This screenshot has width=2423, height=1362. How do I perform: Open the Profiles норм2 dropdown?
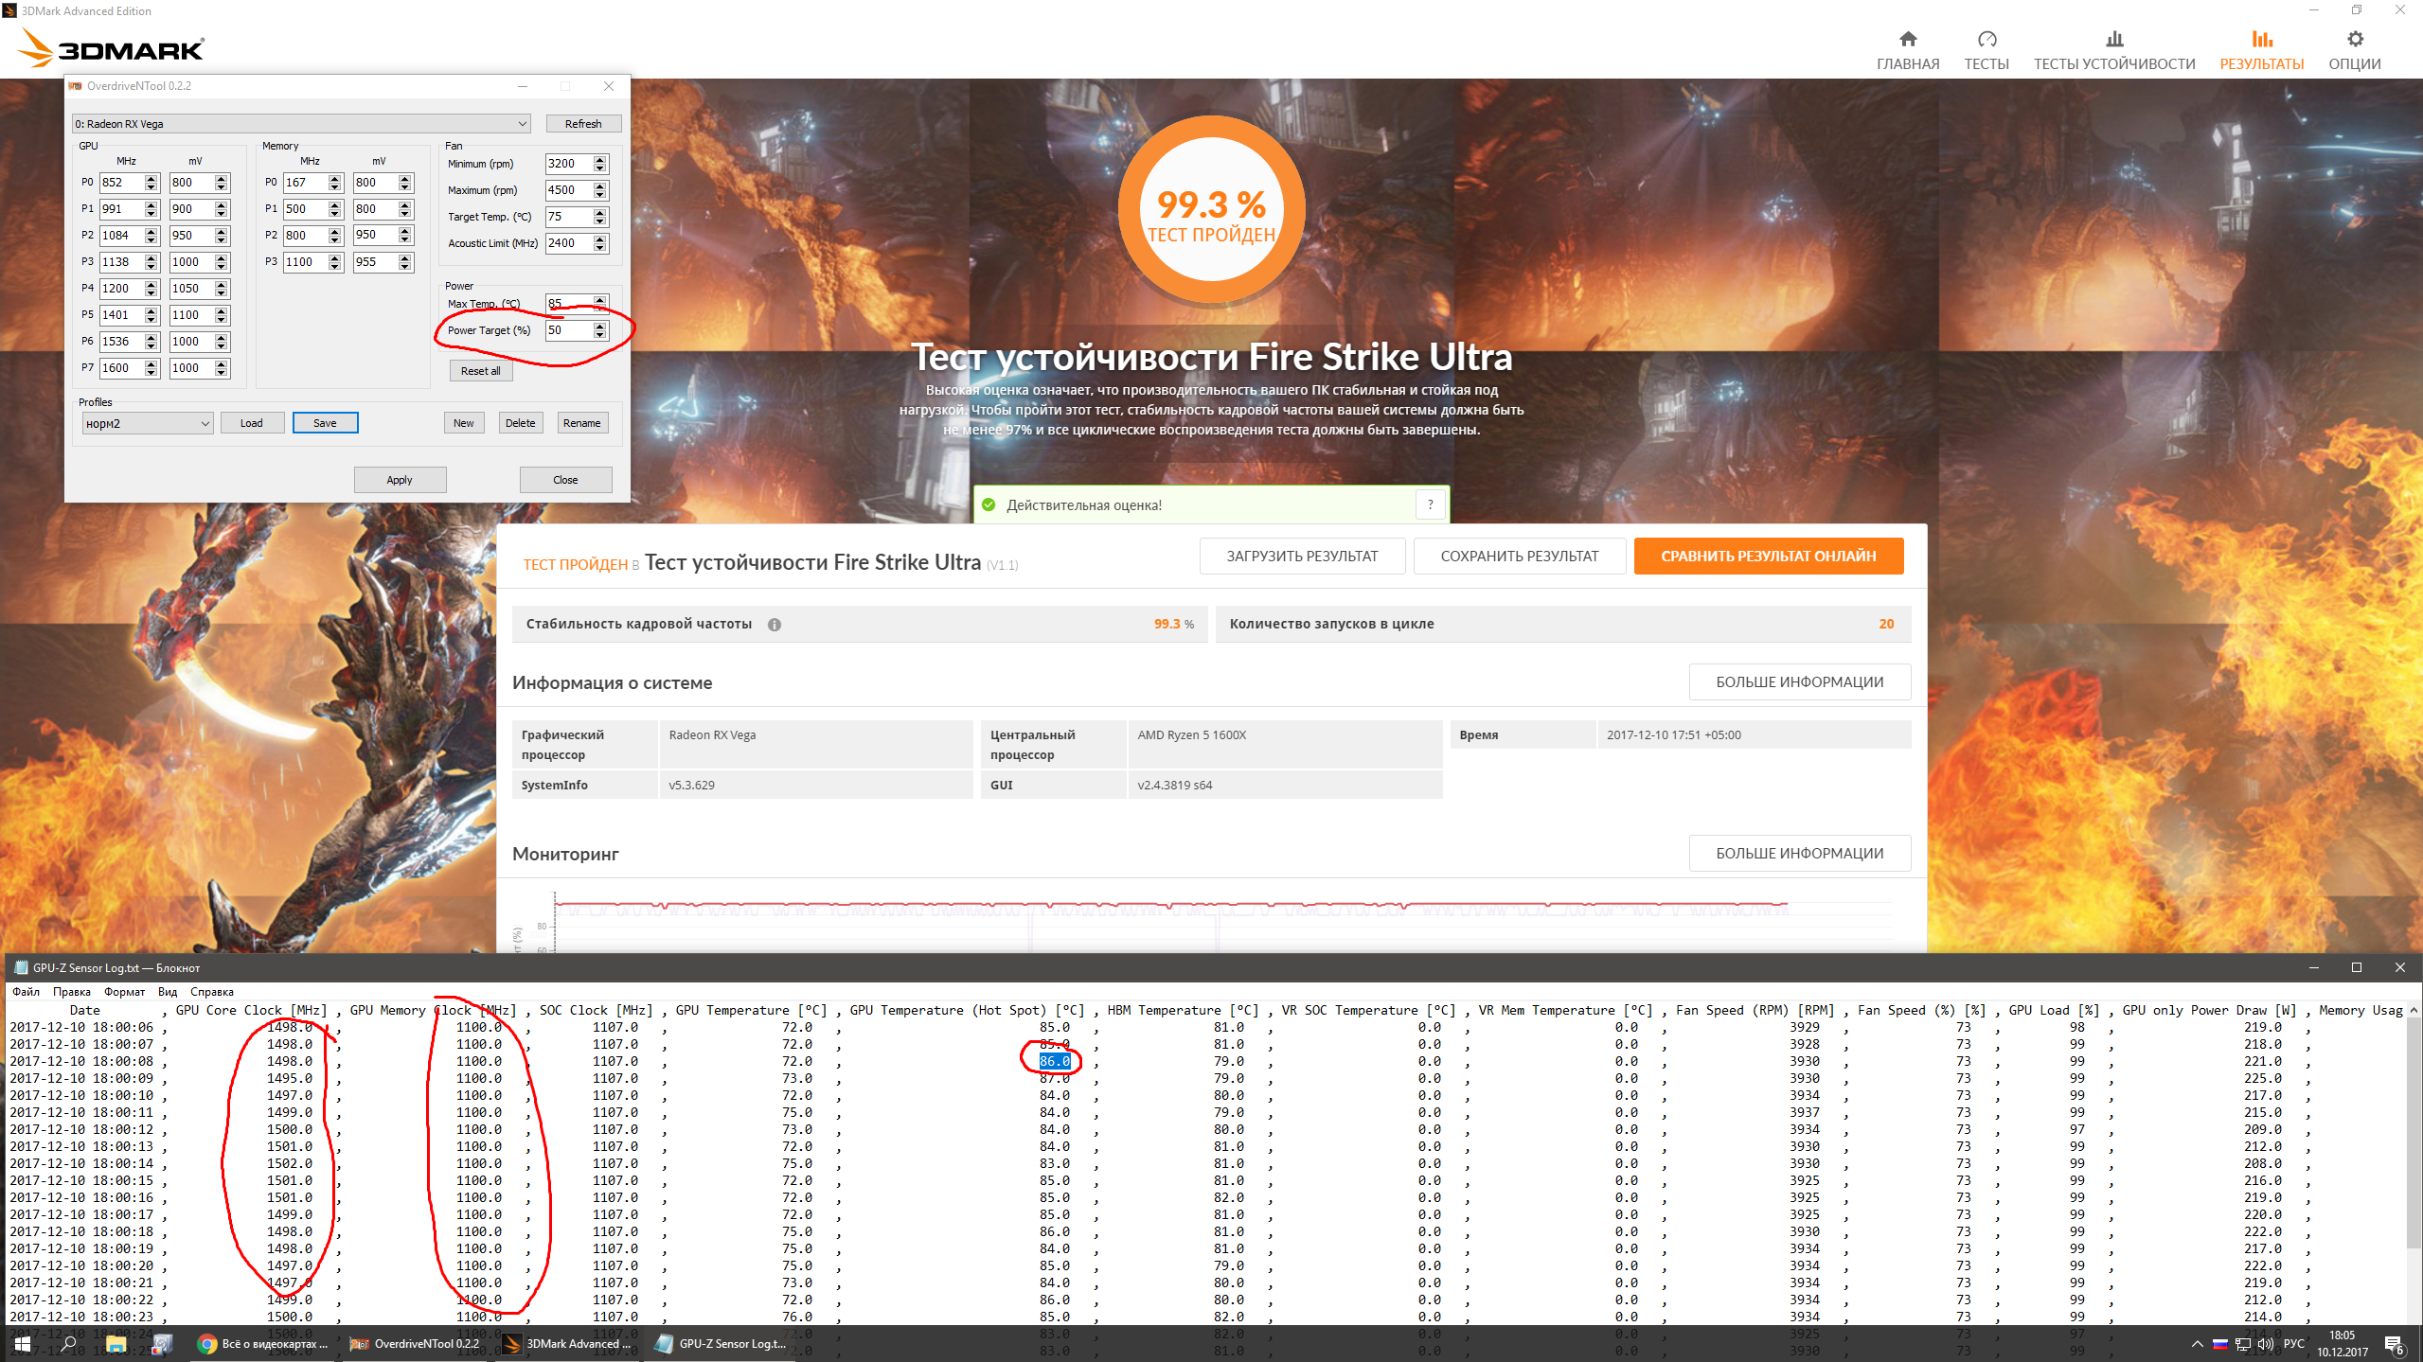205,423
